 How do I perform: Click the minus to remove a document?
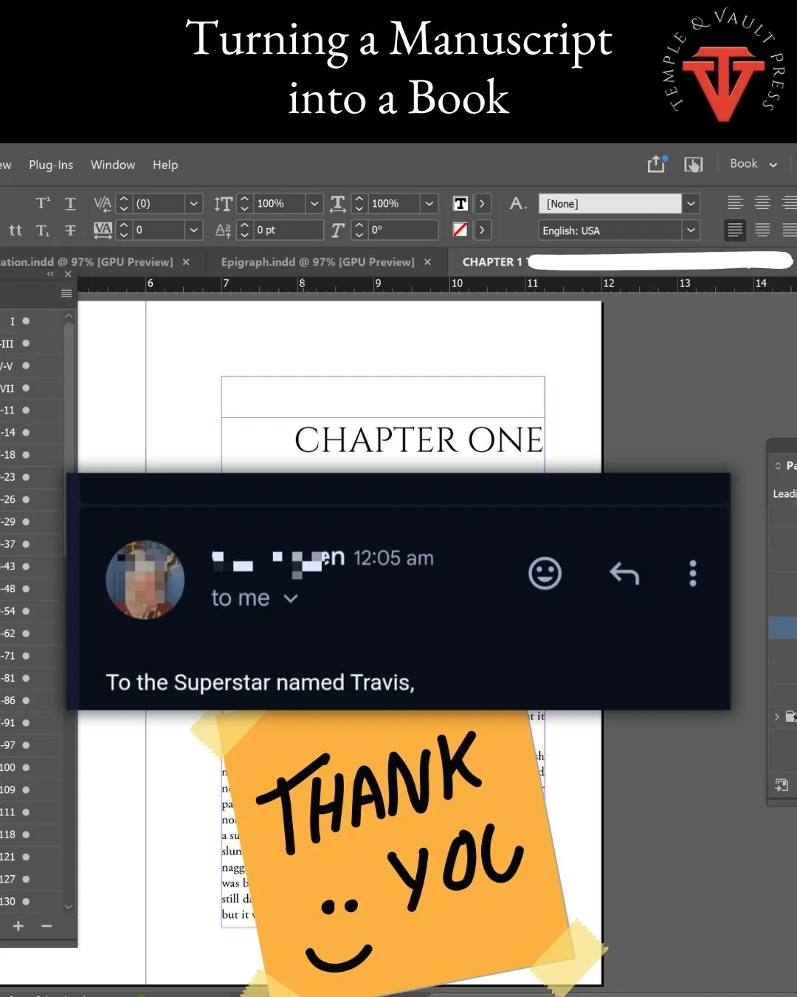point(46,926)
